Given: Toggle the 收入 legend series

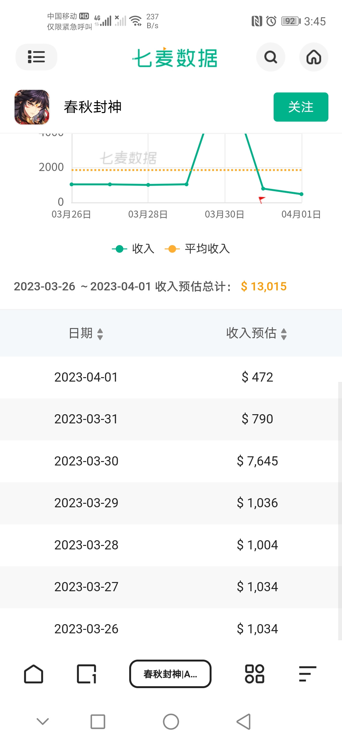Looking at the screenshot, I should 133,249.
